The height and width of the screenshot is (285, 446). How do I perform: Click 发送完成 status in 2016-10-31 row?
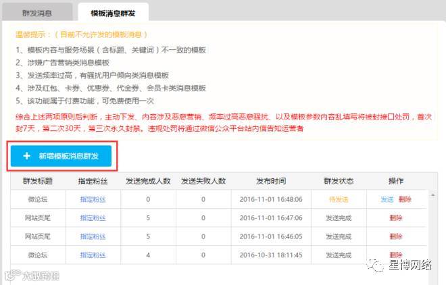[x=339, y=255]
